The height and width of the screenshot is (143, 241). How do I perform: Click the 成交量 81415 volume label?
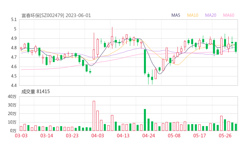(x=35, y=92)
